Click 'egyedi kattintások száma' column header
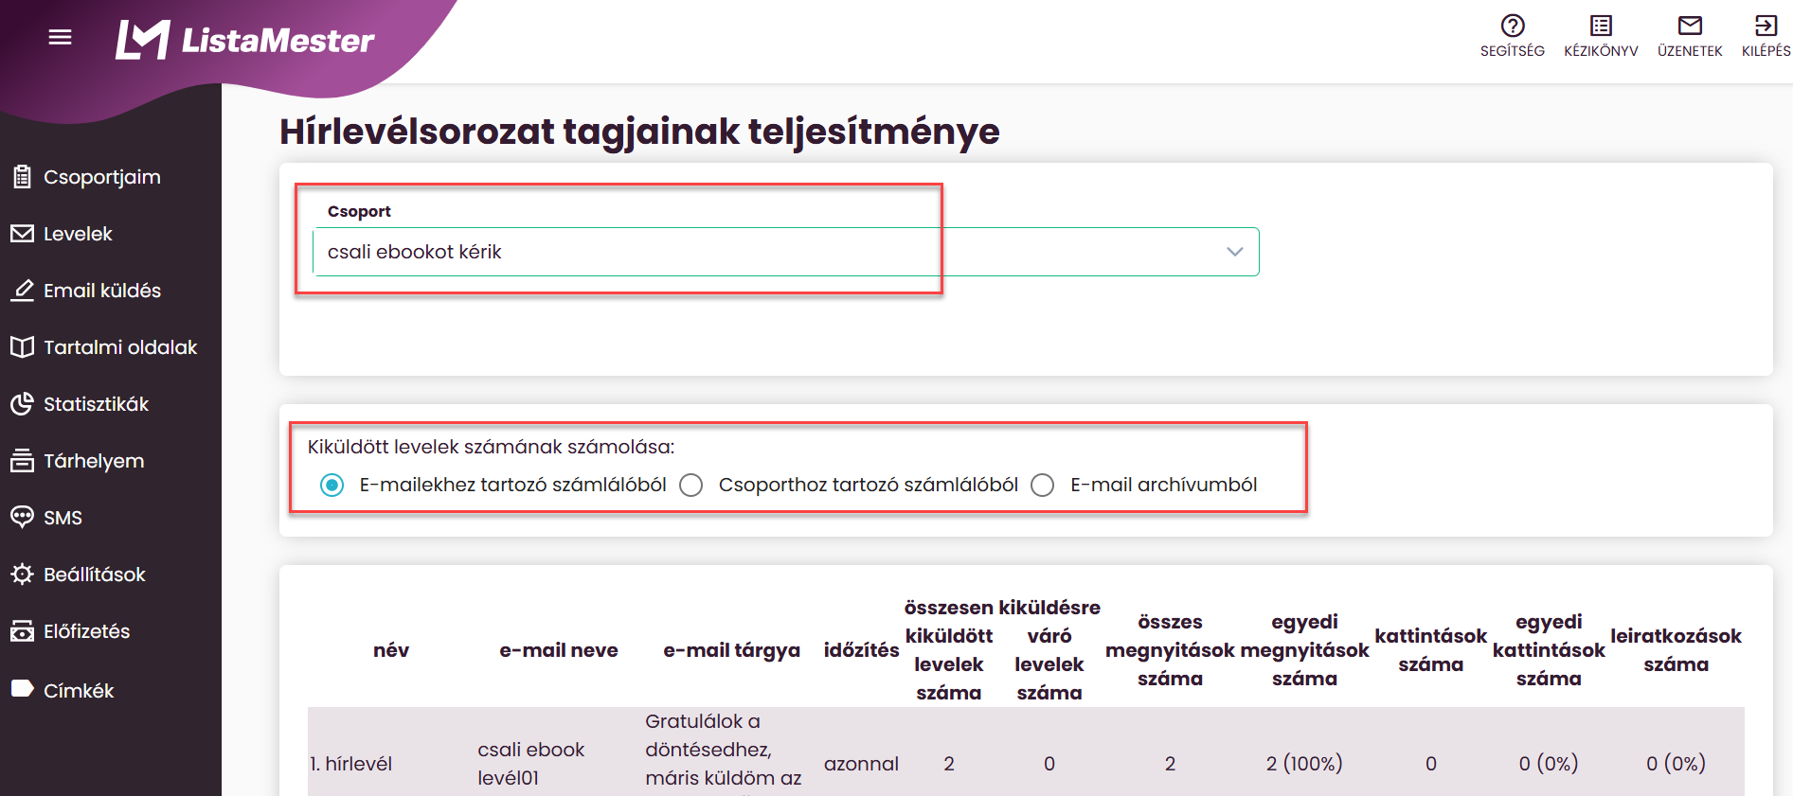The width and height of the screenshot is (1793, 796). pyautogui.click(x=1549, y=650)
